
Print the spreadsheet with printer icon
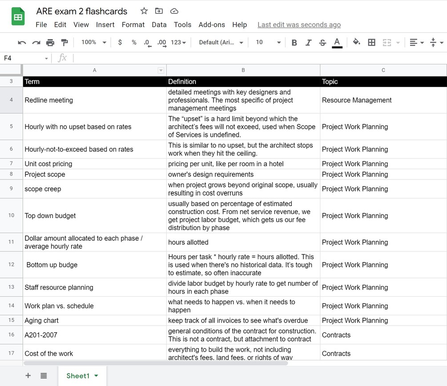coord(50,42)
